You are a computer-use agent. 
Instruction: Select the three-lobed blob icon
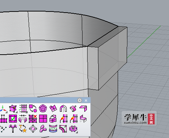point(43,129)
